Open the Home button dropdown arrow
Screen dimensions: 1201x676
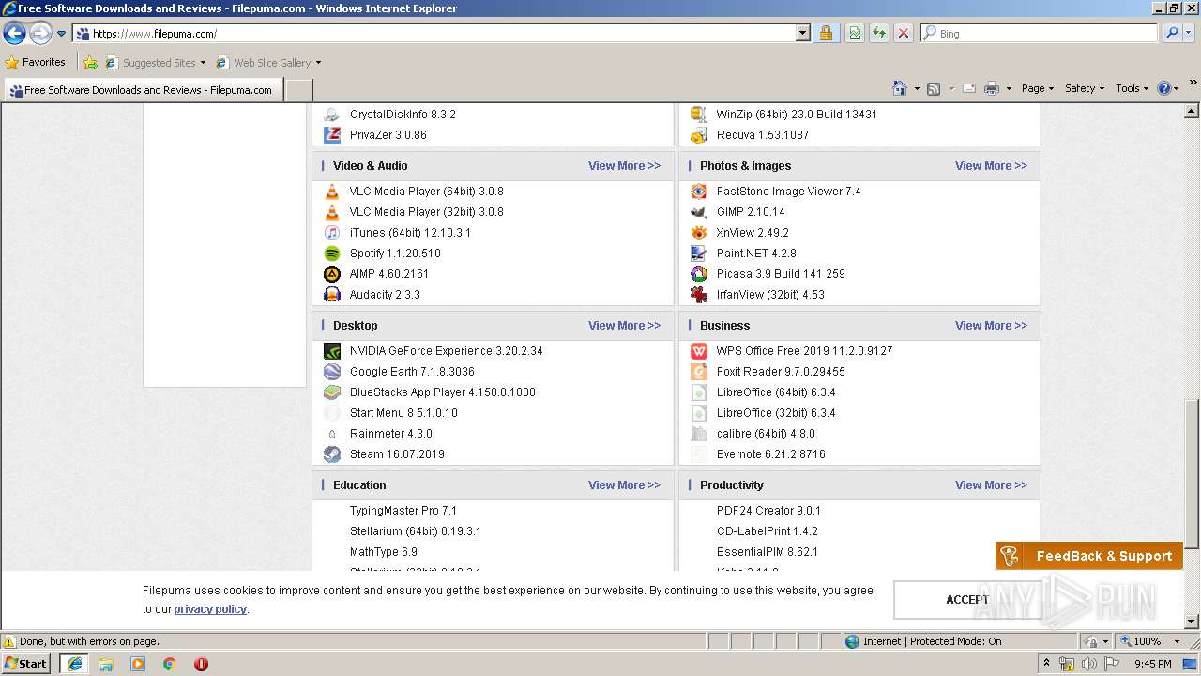[x=915, y=88]
